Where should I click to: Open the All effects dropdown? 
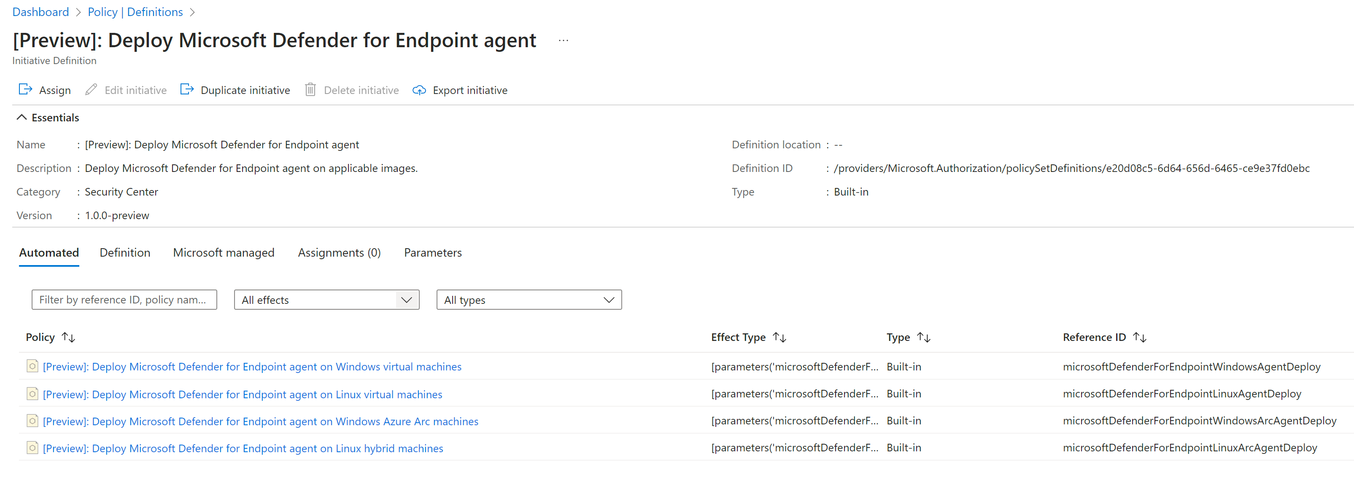[326, 300]
